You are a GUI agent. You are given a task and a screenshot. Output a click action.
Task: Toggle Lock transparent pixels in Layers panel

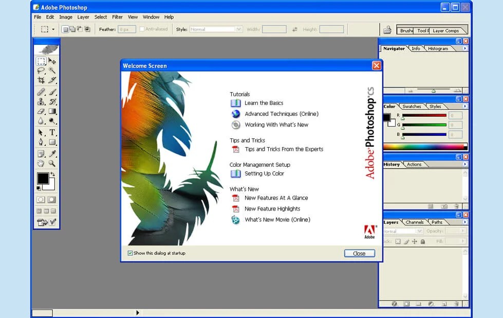pos(398,241)
